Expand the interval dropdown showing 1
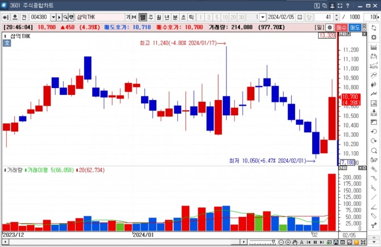Viewport: 381px width, 247px height. (263, 17)
